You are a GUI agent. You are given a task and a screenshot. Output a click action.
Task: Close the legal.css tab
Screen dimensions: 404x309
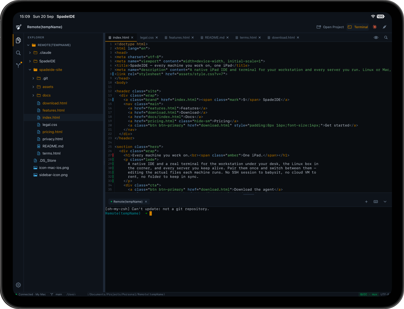tap(157, 37)
